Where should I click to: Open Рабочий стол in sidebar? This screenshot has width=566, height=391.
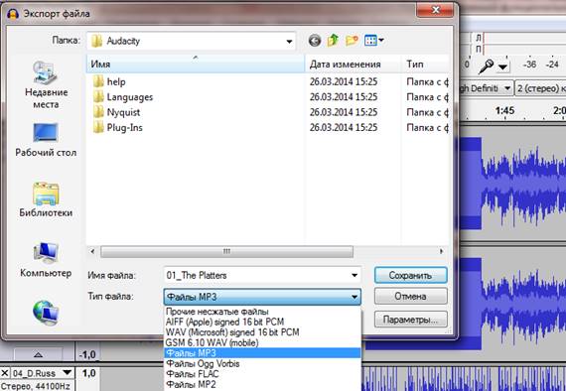pyautogui.click(x=46, y=140)
